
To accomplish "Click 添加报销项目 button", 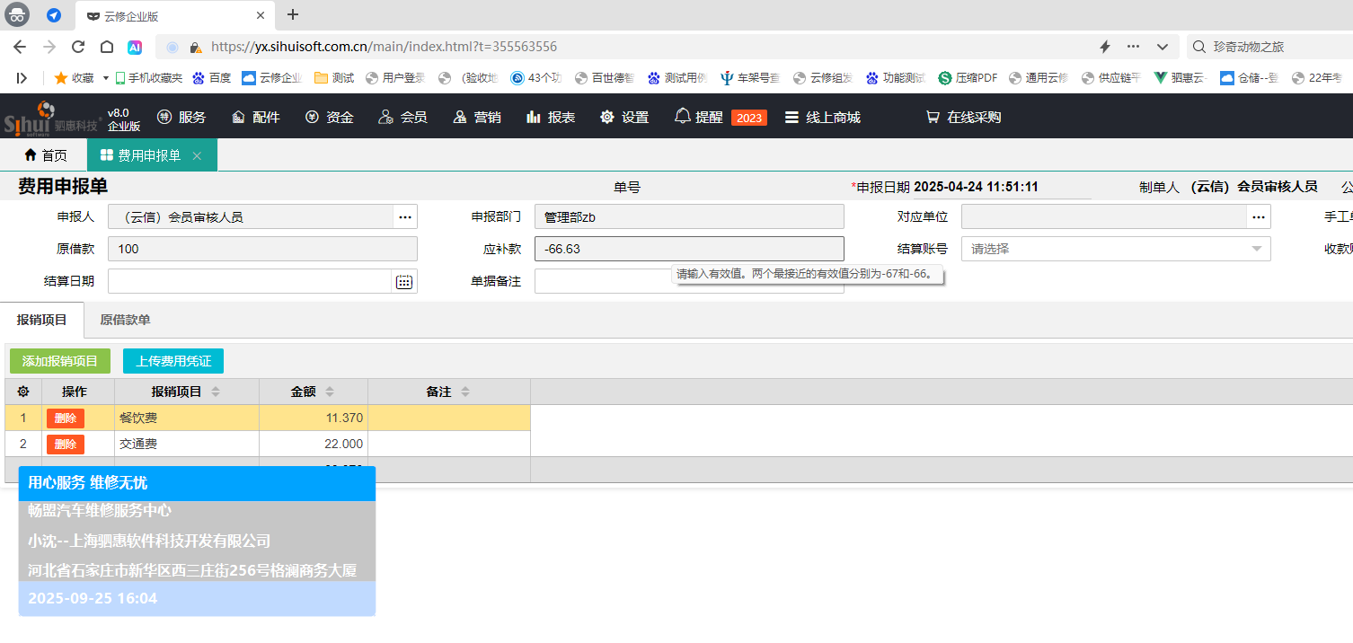I will (60, 361).
